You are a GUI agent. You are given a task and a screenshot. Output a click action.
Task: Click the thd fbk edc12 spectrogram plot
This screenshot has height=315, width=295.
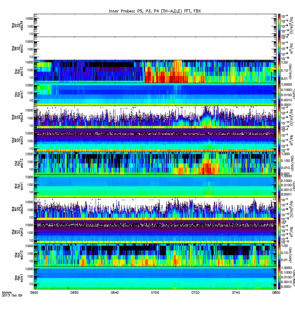pos(155,163)
